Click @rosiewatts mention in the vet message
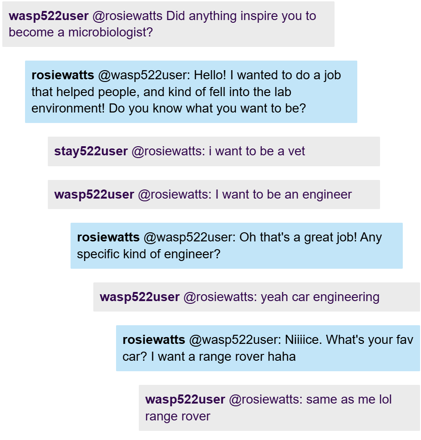The height and width of the screenshot is (440, 421). pos(167,151)
